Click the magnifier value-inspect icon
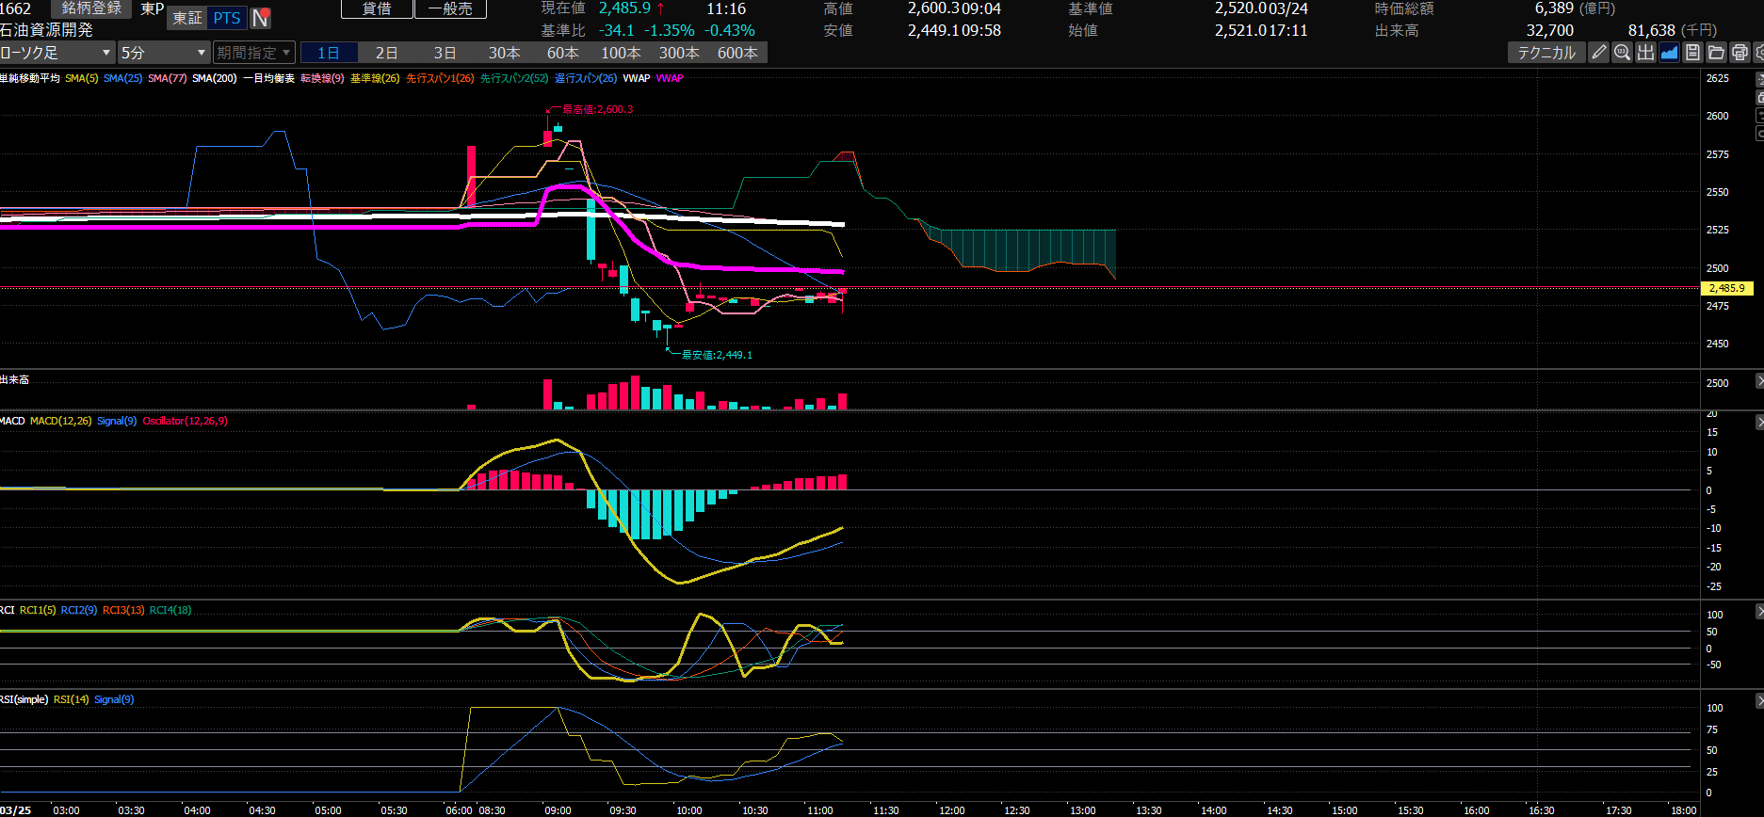The height and width of the screenshot is (817, 1764). coord(1622,53)
